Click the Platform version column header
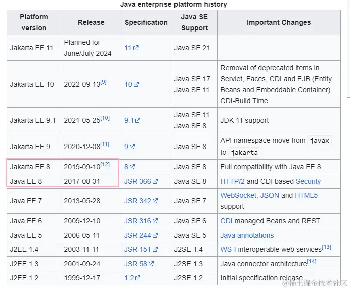This screenshot has height=290, width=350. (34, 22)
